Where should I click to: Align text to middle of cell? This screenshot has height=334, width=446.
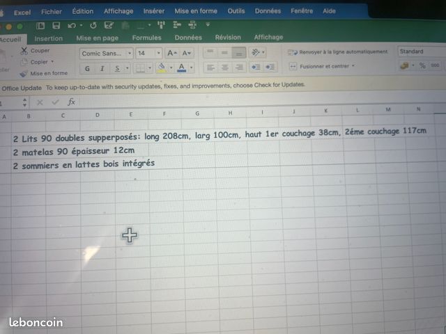224,53
